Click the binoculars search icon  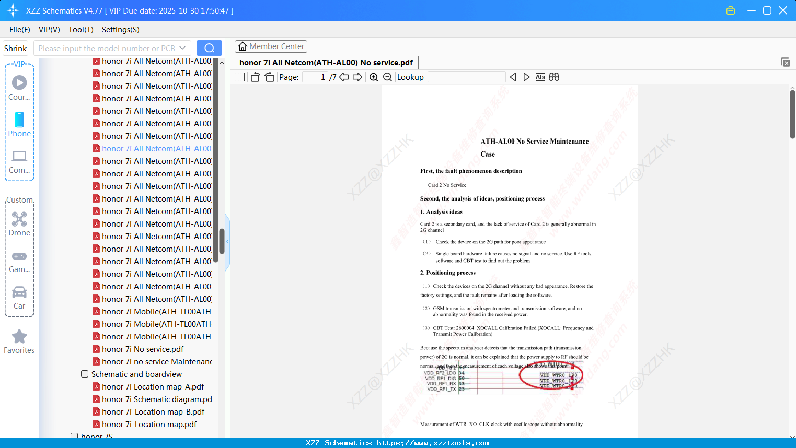pos(554,77)
